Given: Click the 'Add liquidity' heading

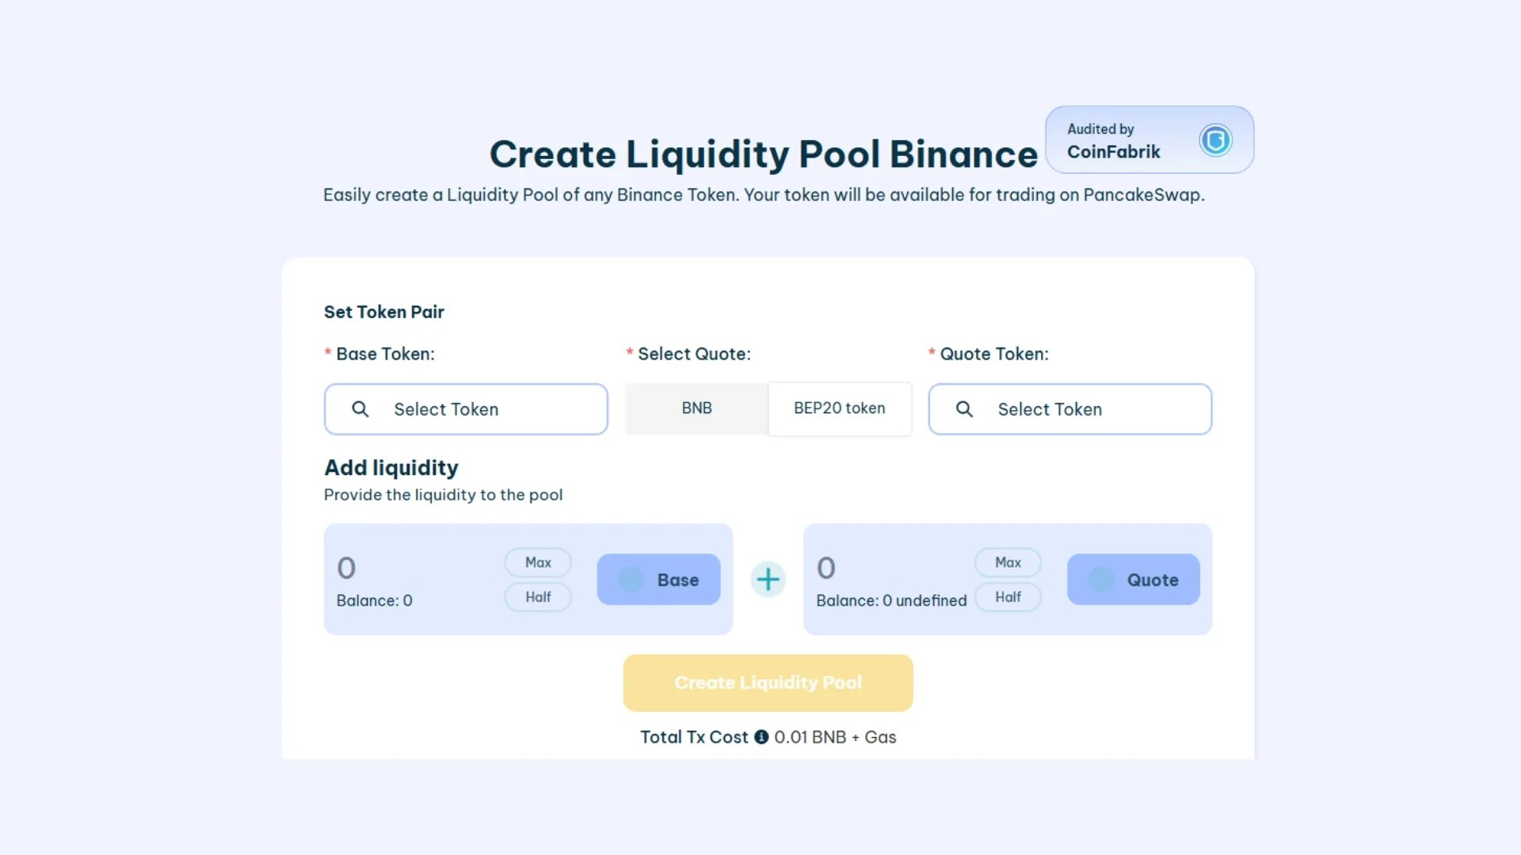Looking at the screenshot, I should [x=391, y=468].
